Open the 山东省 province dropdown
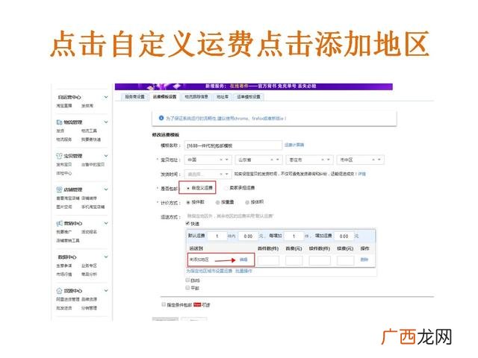 [x=278, y=160]
